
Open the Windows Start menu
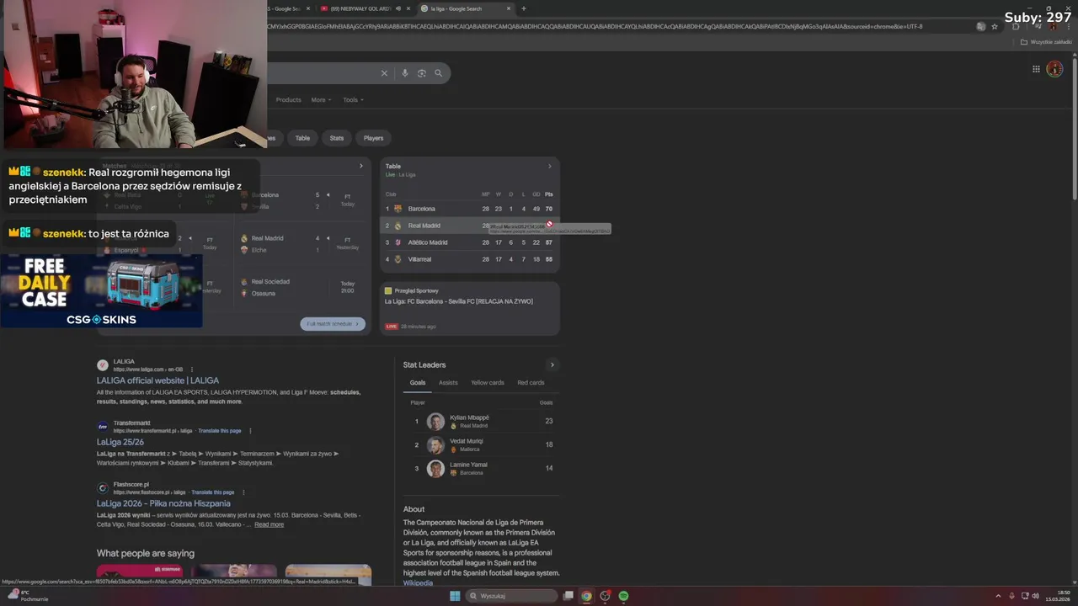click(455, 596)
